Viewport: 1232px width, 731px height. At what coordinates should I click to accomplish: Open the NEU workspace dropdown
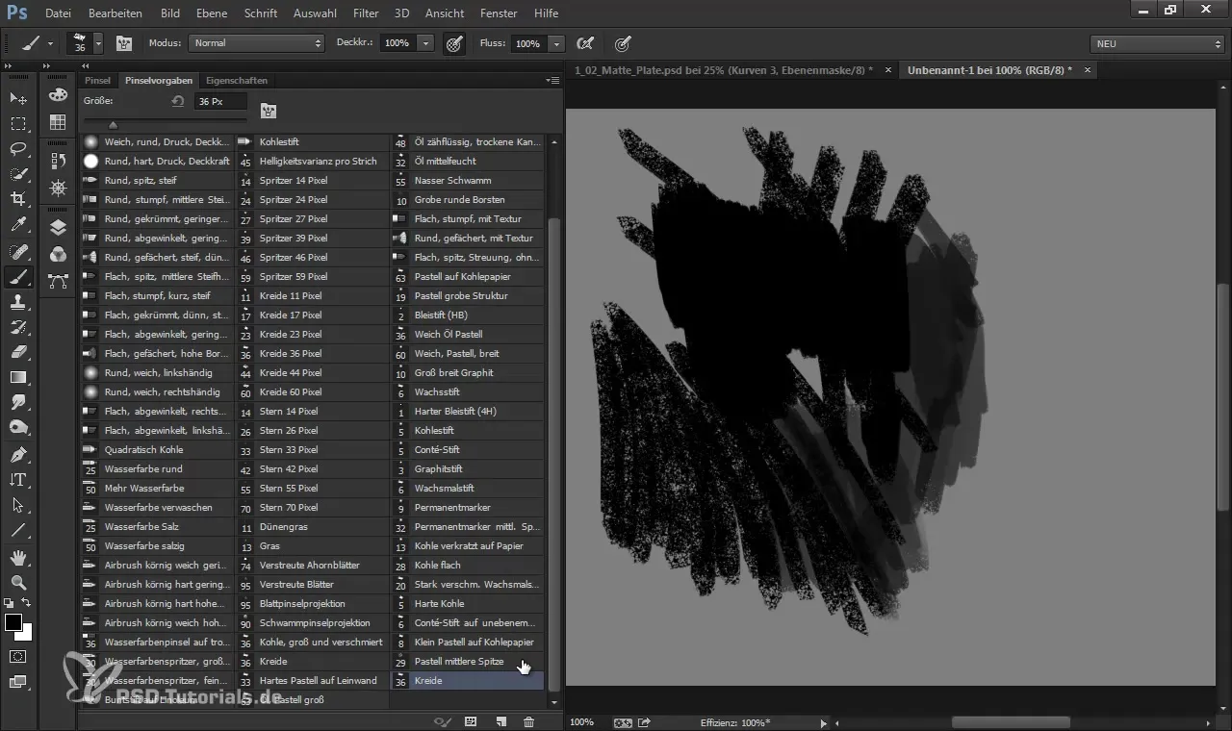(1156, 44)
